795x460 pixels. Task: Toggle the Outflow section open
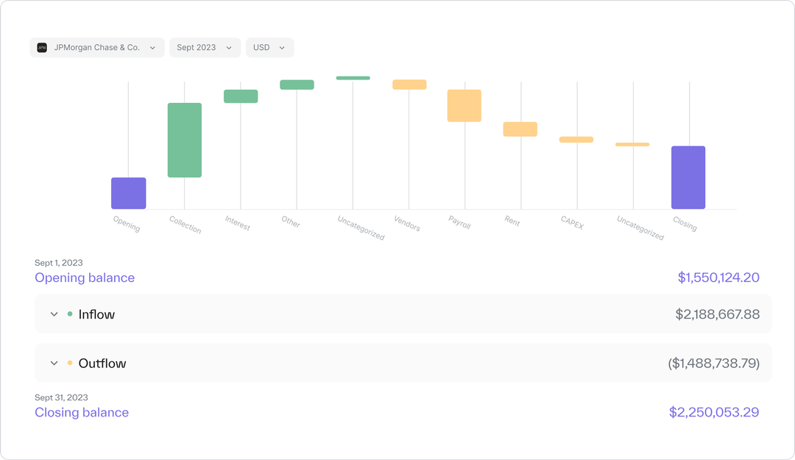[54, 362]
